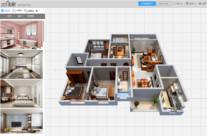Open the tag 品牌馆 tab
207x137 pixels.
coord(29,11)
